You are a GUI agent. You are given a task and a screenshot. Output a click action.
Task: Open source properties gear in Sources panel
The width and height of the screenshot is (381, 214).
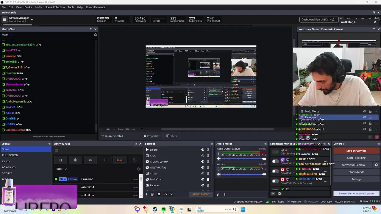coord(159,194)
